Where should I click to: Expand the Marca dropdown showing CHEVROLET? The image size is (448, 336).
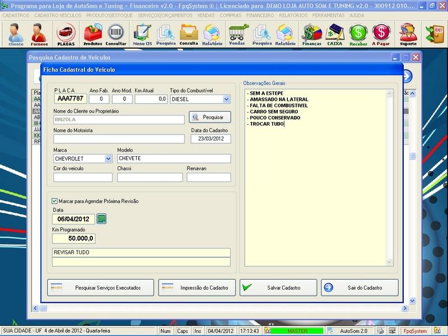point(108,158)
